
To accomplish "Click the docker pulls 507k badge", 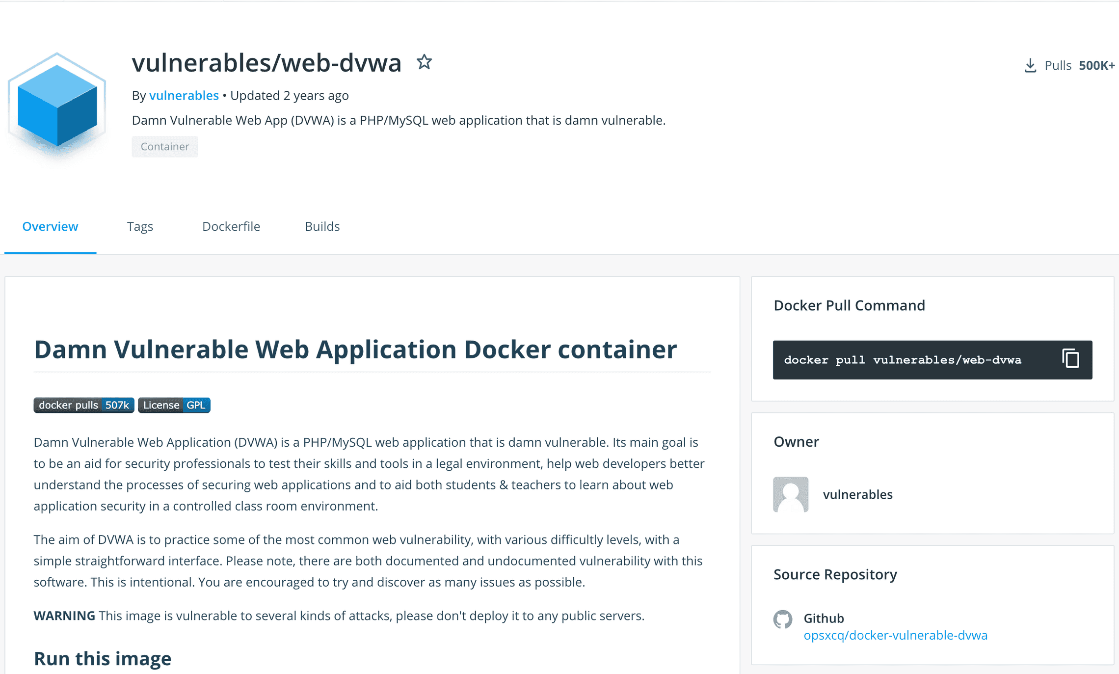I will pyautogui.click(x=83, y=405).
